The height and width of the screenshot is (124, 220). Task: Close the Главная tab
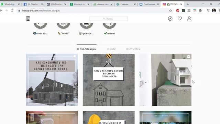coord(135,4)
